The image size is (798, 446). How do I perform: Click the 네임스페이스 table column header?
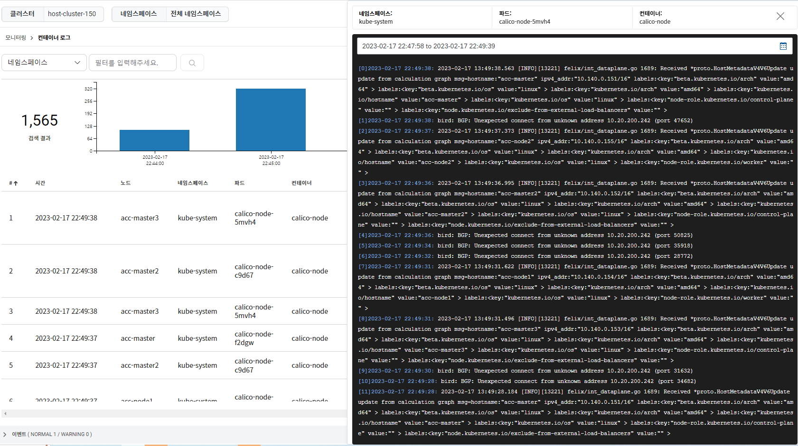coord(193,183)
